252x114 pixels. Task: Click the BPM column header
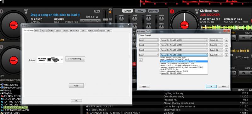[241, 90]
